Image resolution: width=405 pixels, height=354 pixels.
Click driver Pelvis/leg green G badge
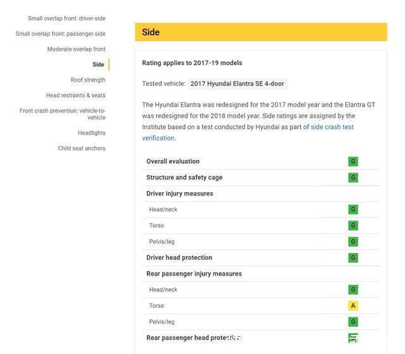click(x=353, y=241)
